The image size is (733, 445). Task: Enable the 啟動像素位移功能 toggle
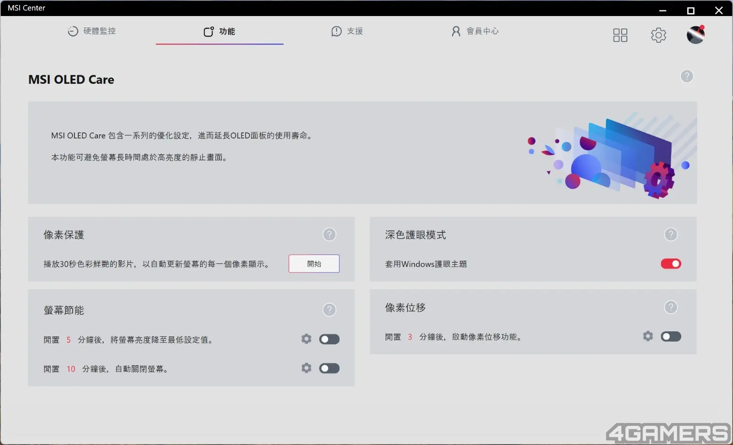(x=671, y=336)
